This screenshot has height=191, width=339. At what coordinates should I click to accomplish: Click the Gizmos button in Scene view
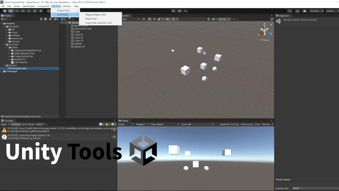(222, 19)
